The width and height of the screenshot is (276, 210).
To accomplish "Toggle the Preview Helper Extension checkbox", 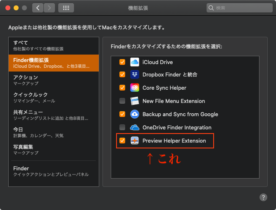I will coord(122,141).
